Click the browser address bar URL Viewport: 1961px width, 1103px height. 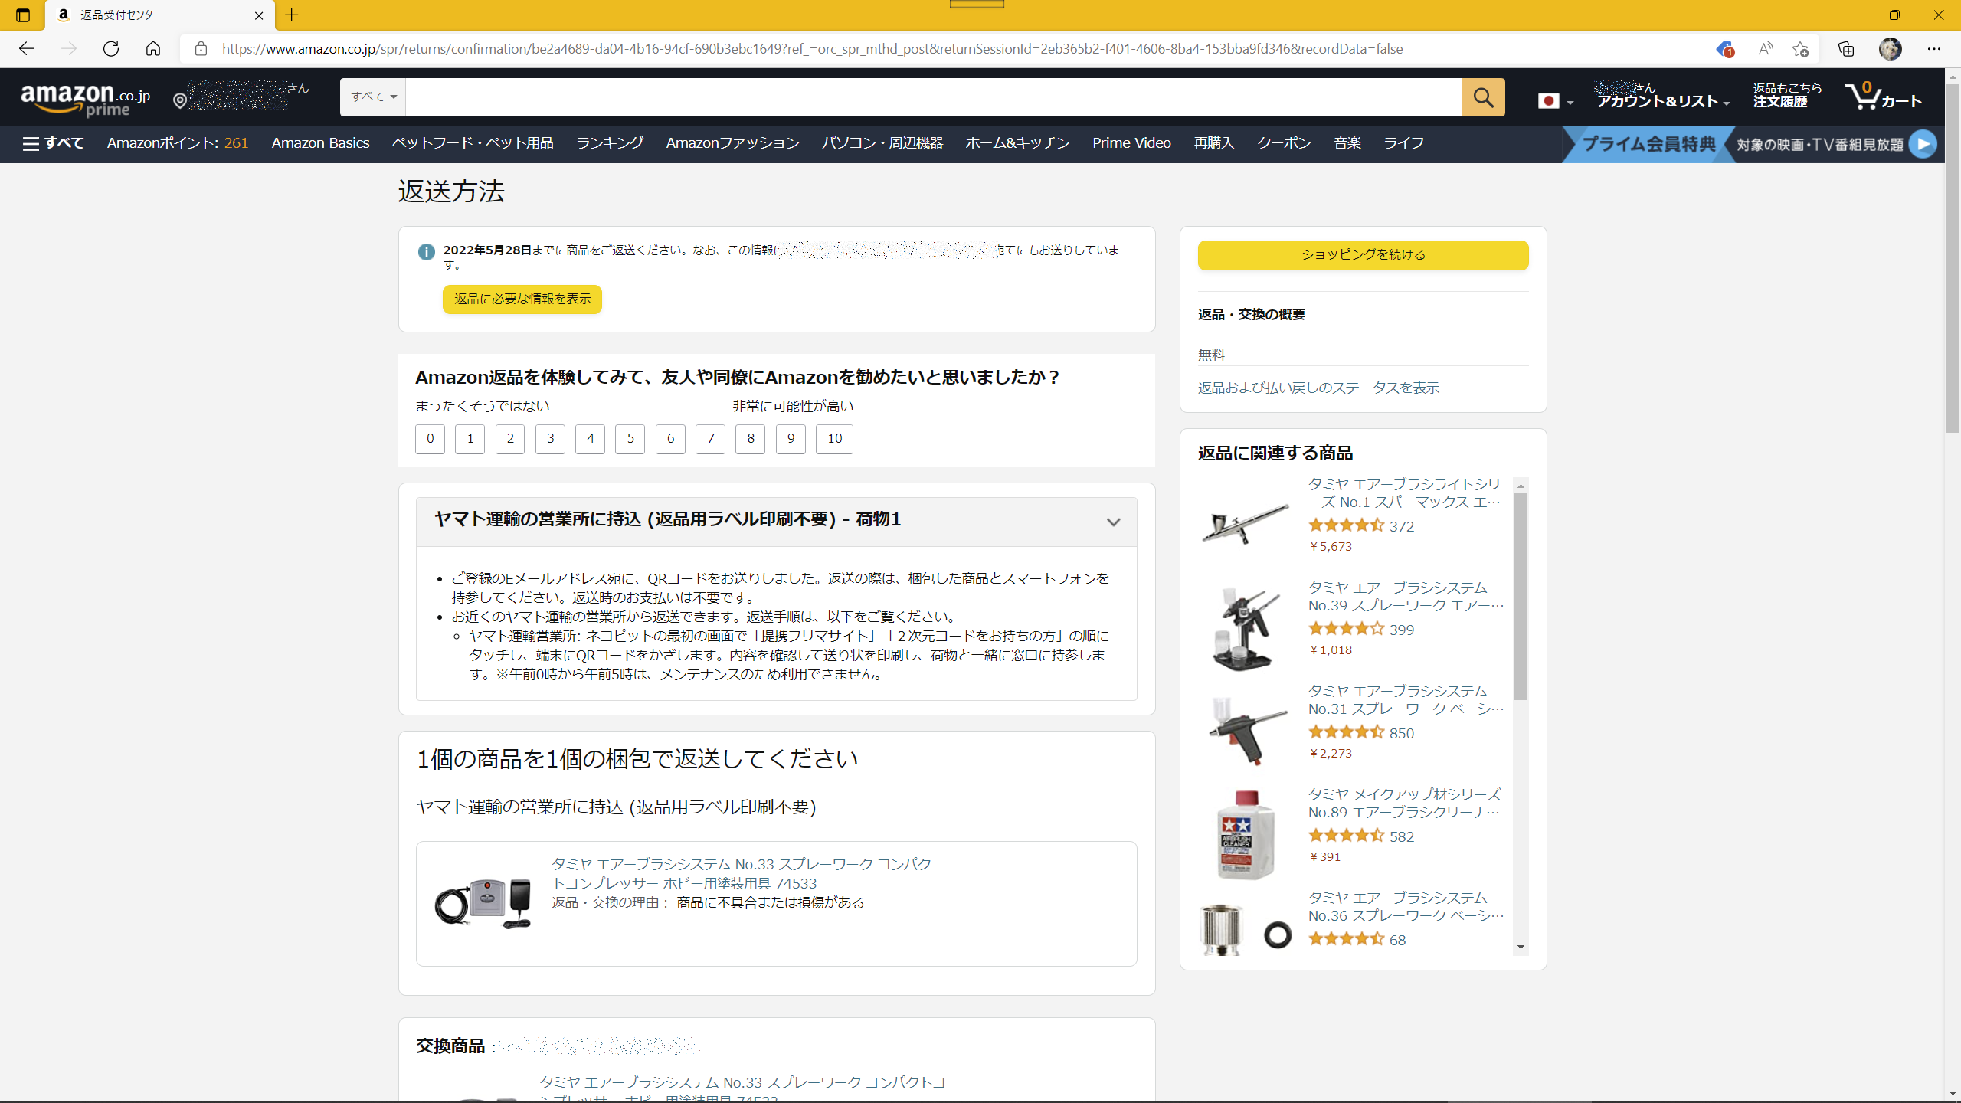pos(812,49)
